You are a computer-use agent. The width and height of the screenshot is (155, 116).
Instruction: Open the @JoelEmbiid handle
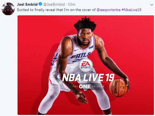tap(54, 4)
